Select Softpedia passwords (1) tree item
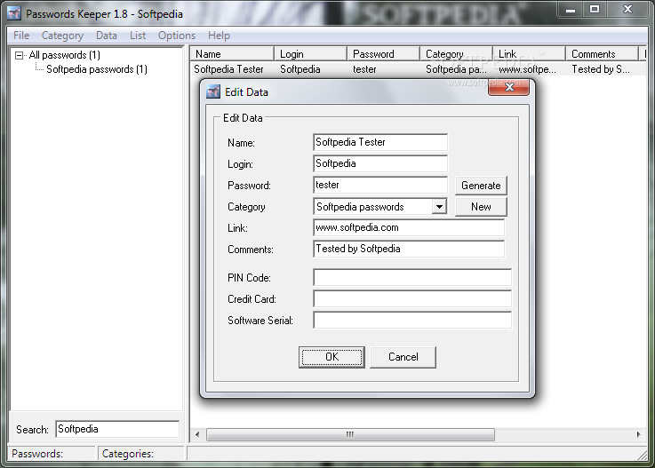655x468 pixels. point(97,69)
